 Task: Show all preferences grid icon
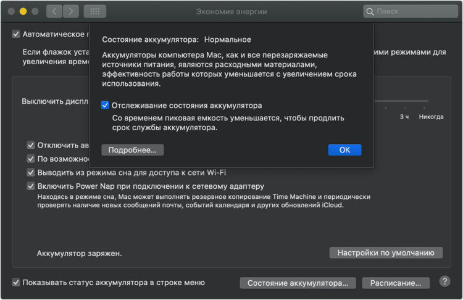pyautogui.click(x=95, y=12)
